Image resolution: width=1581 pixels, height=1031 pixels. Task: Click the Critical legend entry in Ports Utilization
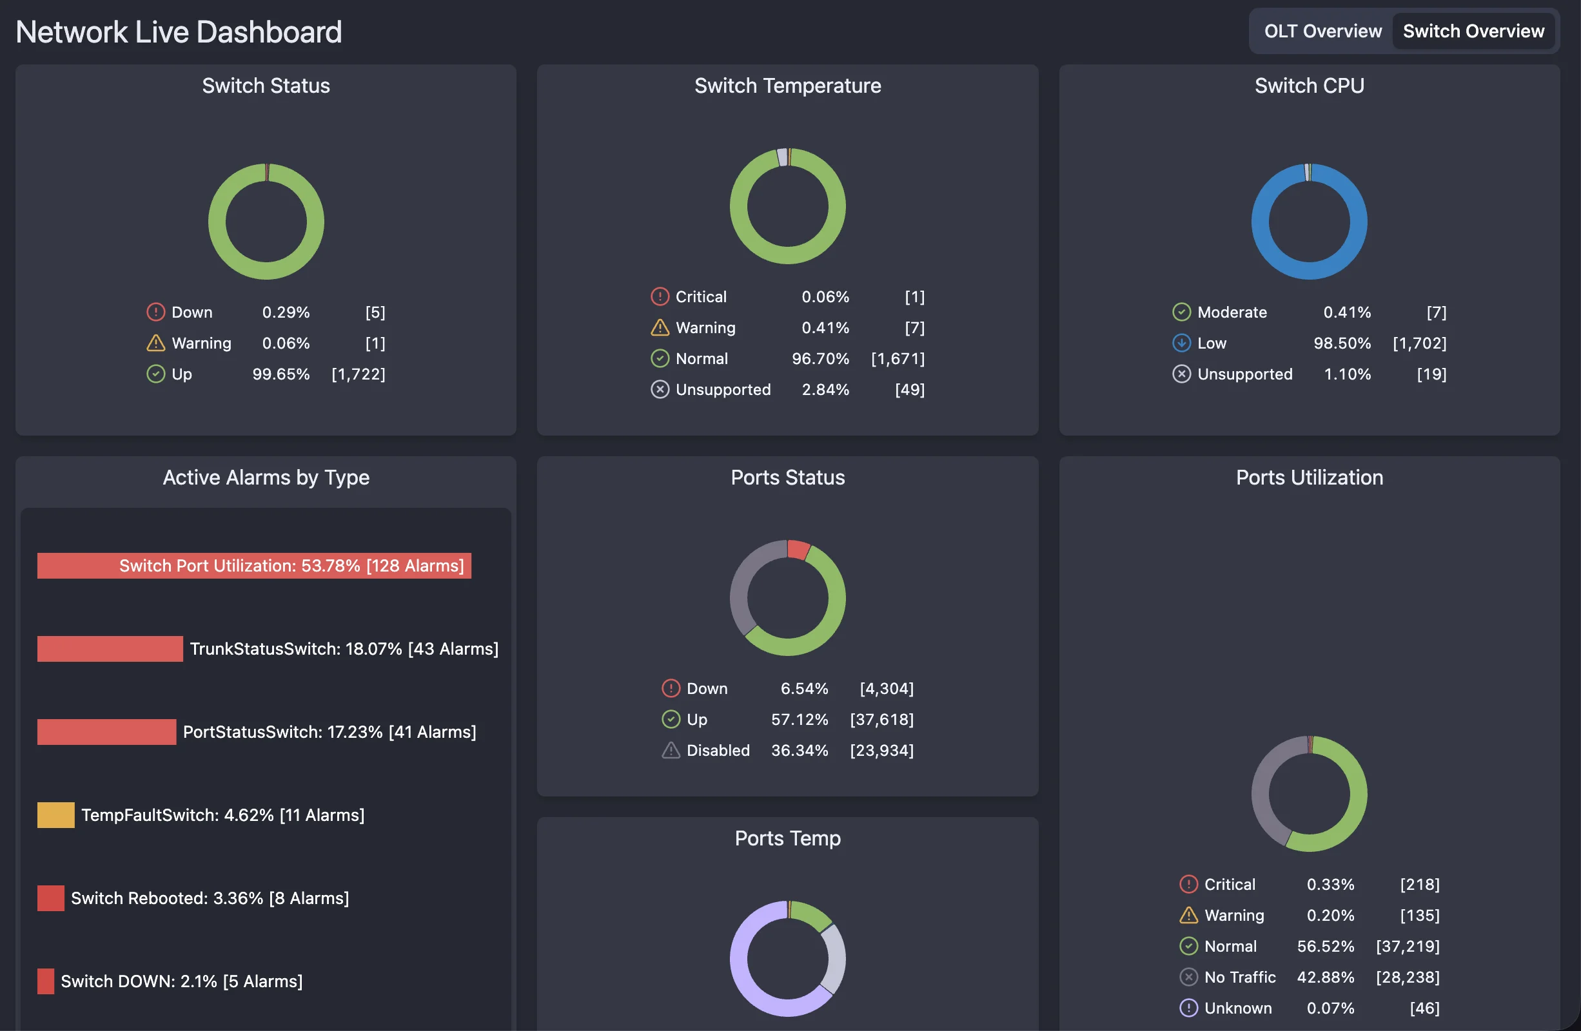(1230, 883)
